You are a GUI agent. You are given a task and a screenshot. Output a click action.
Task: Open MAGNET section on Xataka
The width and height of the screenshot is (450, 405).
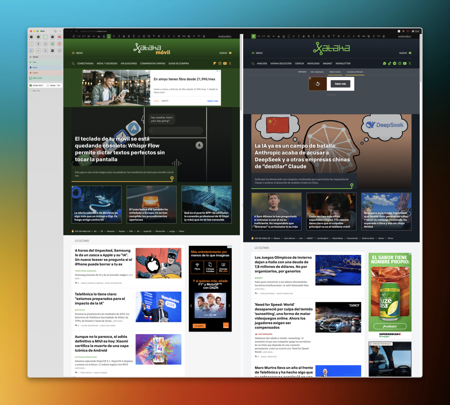[x=327, y=63]
